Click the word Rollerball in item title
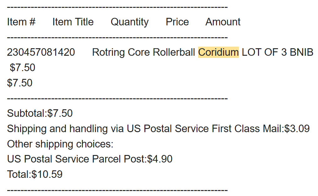This screenshot has height=196, width=318. (174, 52)
